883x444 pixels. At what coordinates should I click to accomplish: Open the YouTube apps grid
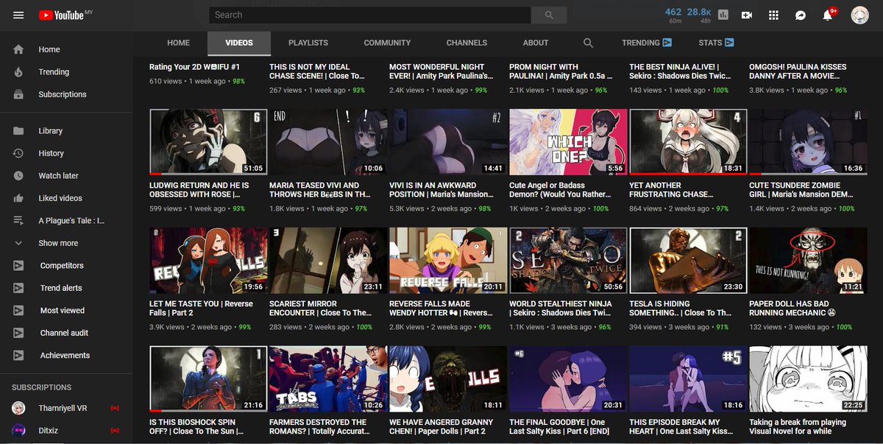point(773,15)
